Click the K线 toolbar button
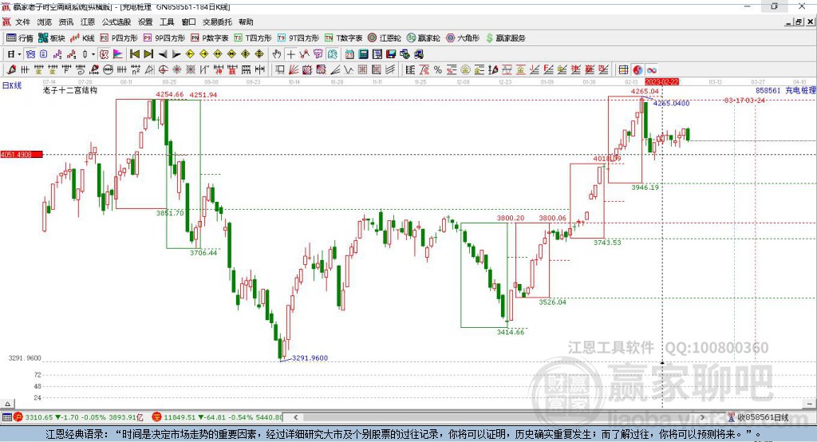 pos(82,38)
